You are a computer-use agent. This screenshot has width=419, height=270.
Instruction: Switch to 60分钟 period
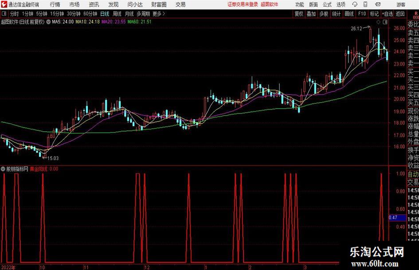(x=90, y=14)
